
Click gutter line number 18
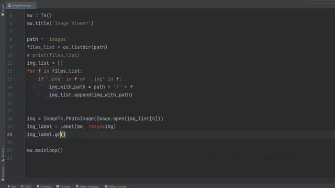click(9, 119)
